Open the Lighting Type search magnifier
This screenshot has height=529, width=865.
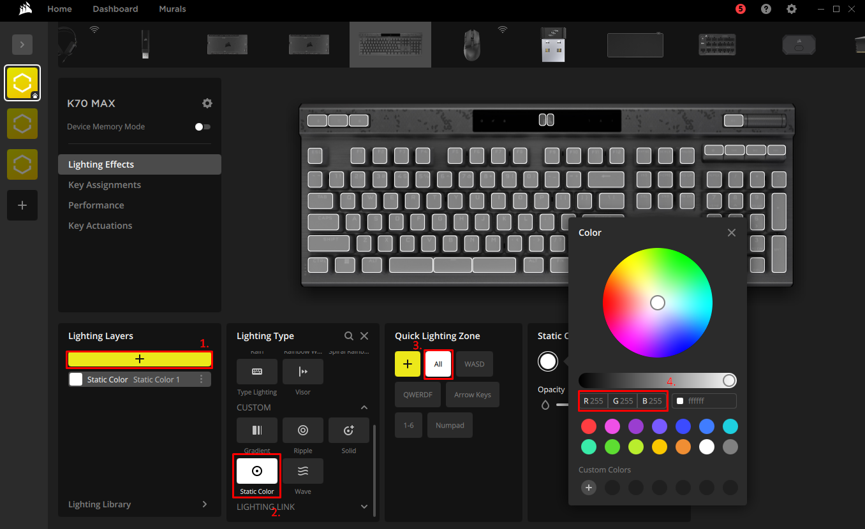348,335
